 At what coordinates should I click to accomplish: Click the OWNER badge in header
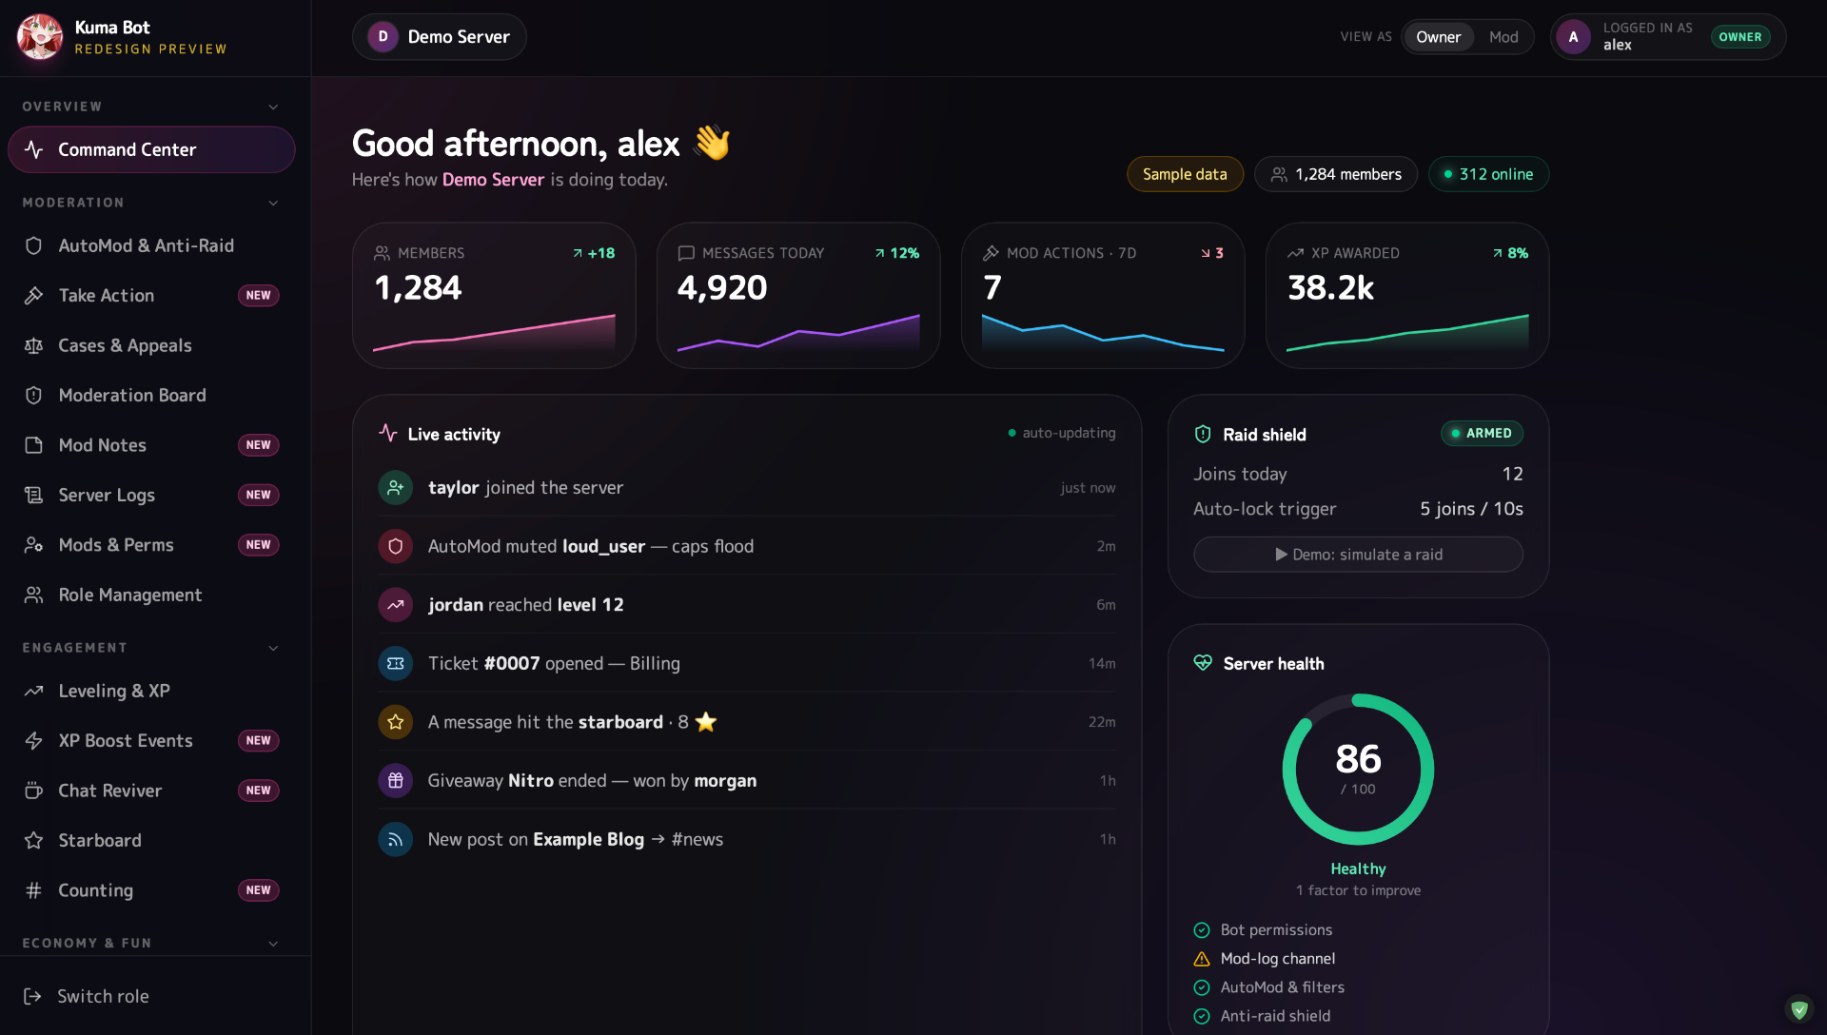coord(1739,37)
